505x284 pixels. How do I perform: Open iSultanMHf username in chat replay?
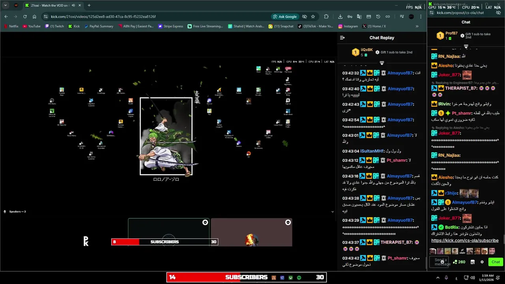click(372, 151)
